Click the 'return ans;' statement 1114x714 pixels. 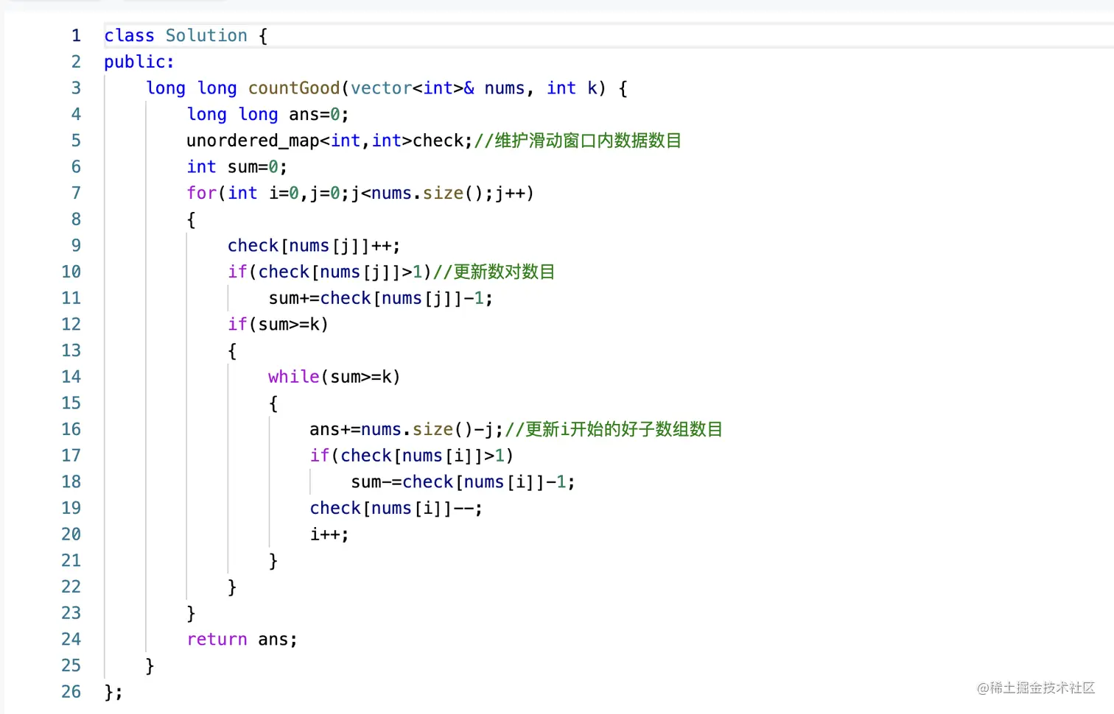click(x=242, y=640)
